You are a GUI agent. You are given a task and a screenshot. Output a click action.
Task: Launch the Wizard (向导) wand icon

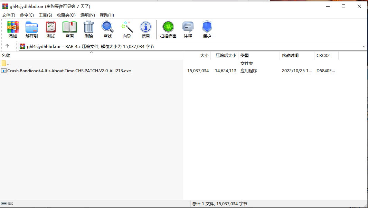pyautogui.click(x=127, y=30)
